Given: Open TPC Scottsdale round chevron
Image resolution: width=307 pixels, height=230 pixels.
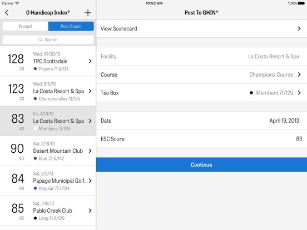Looking at the screenshot, I should tap(90, 61).
